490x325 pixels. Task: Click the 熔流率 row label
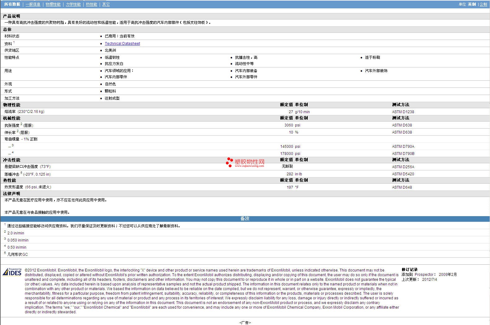point(24,112)
